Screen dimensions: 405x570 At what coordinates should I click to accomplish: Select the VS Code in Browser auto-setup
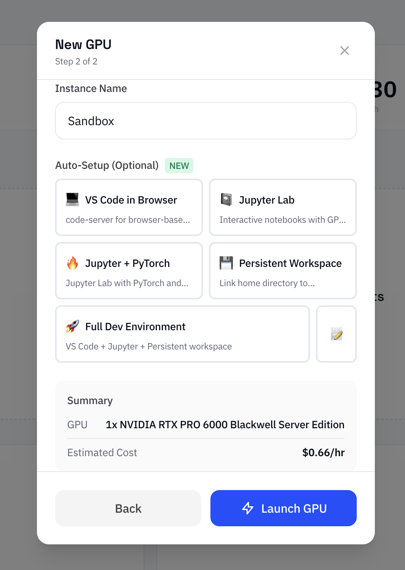point(129,207)
